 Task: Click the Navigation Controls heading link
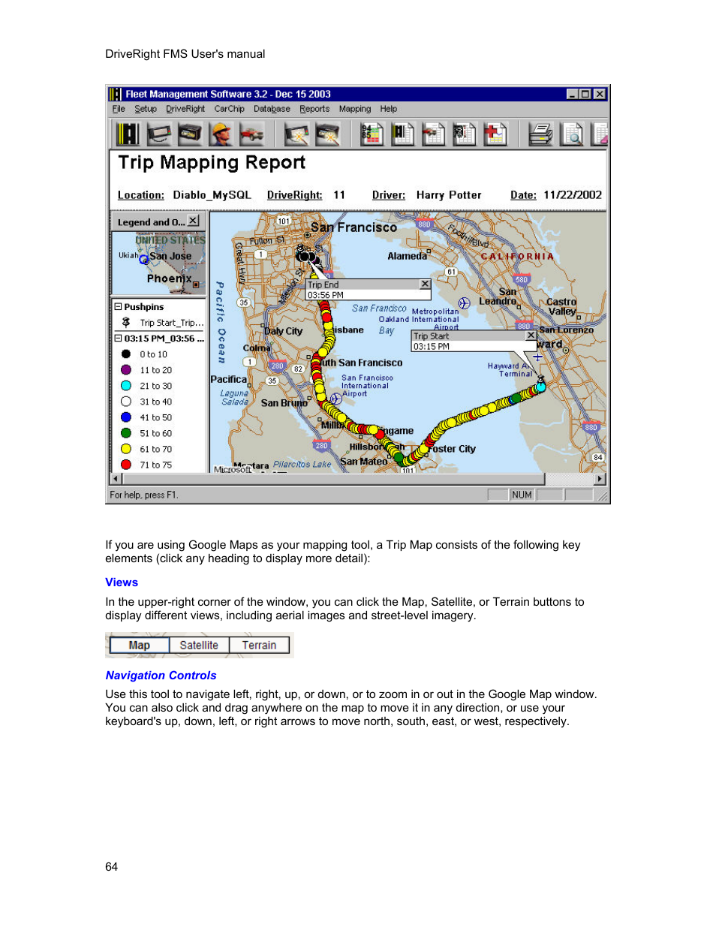(x=161, y=676)
